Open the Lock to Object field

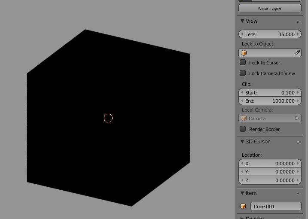[270, 53]
